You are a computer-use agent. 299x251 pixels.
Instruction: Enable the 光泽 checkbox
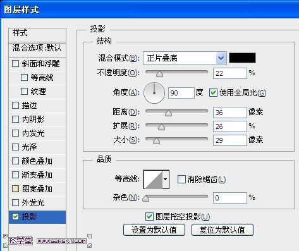click(x=15, y=147)
